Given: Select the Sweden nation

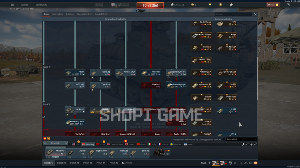Looking at the screenshot, I should 176,144.
